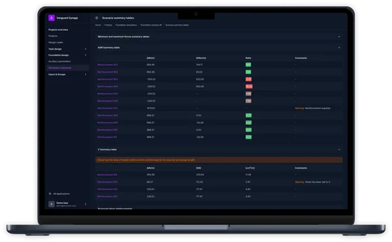Select value 220.94 in Reinforcement R12 row
Screen dimensions: 392x242
point(200,175)
